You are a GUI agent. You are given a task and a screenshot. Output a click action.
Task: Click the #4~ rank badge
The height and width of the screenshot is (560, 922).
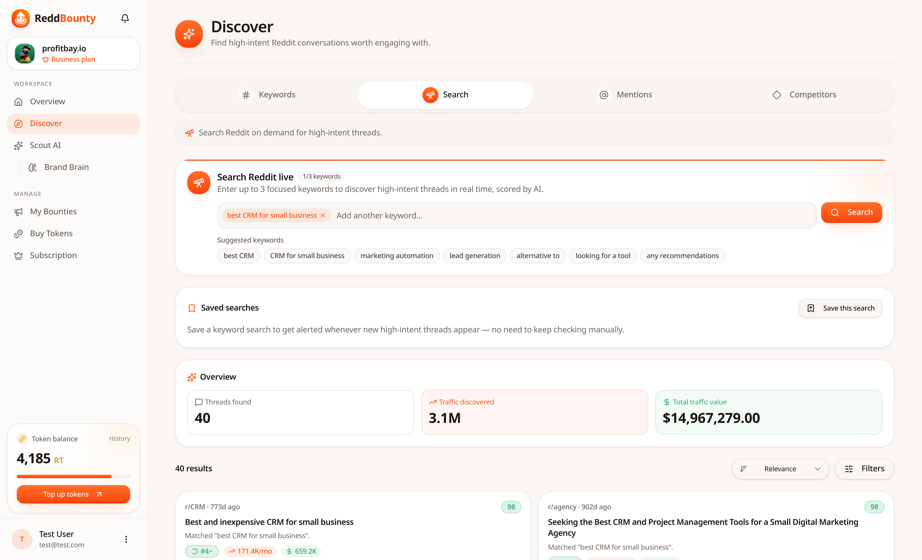click(x=202, y=551)
